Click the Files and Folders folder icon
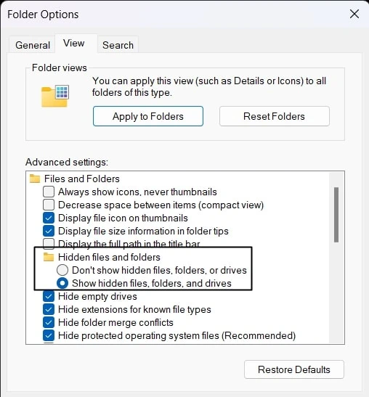Screen dimensions: 369x397 [x=35, y=179]
